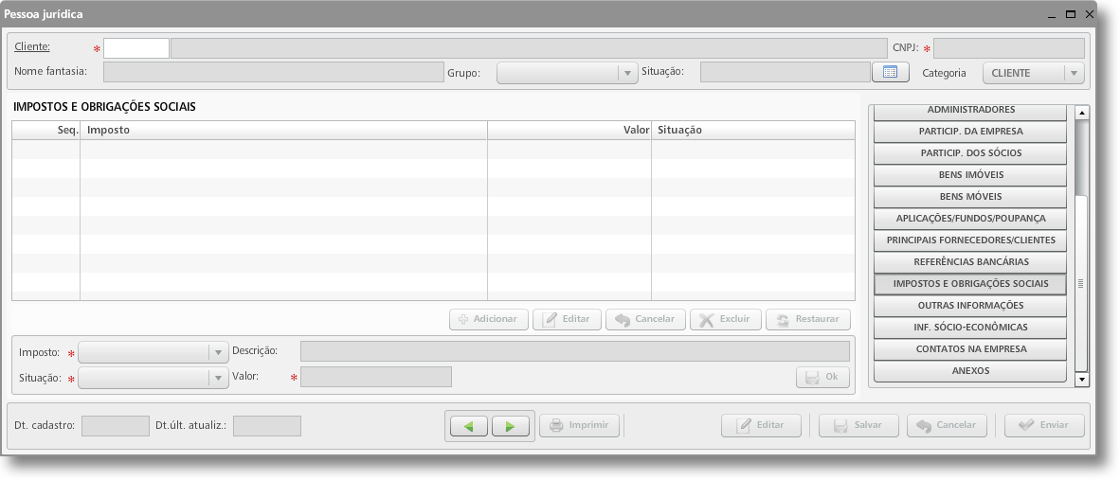This screenshot has height=480, width=1120.
Task: Maximize the Pessoa jurídica window
Action: tap(1071, 14)
